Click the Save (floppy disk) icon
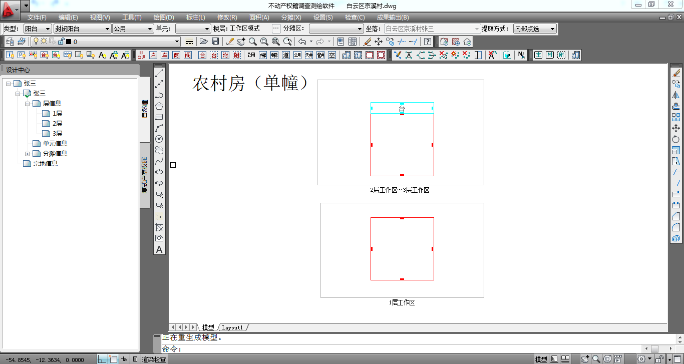This screenshot has width=684, height=364. click(x=215, y=42)
